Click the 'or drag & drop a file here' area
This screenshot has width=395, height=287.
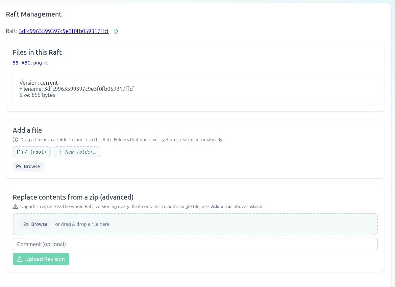pyautogui.click(x=82, y=224)
